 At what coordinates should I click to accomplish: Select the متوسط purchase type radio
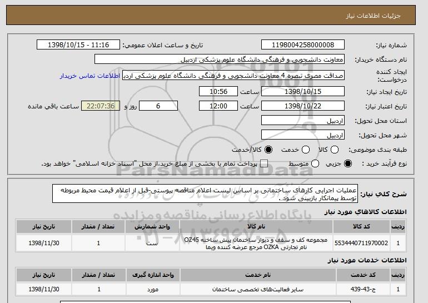click(x=315, y=163)
